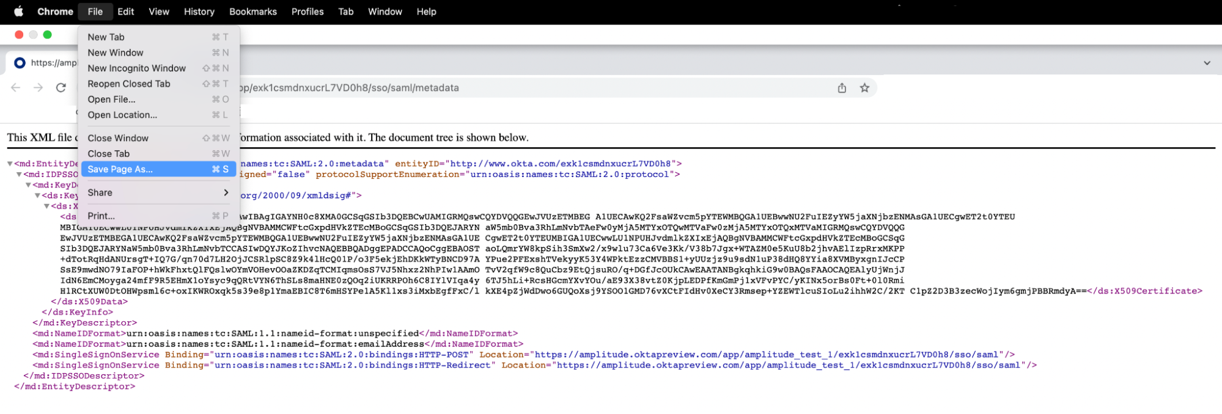The height and width of the screenshot is (414, 1222).
Task: Collapse the md:EntityDescriptor XML node
Action: click(x=10, y=164)
